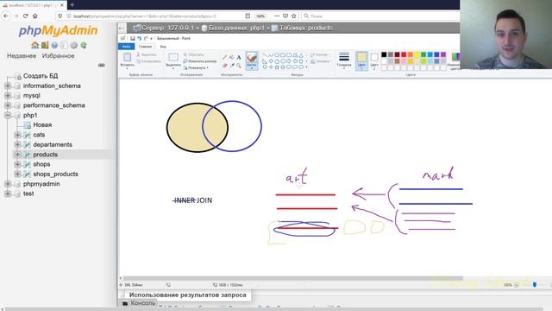
Task: Select the Text tool in Paint
Action: [x=239, y=57]
